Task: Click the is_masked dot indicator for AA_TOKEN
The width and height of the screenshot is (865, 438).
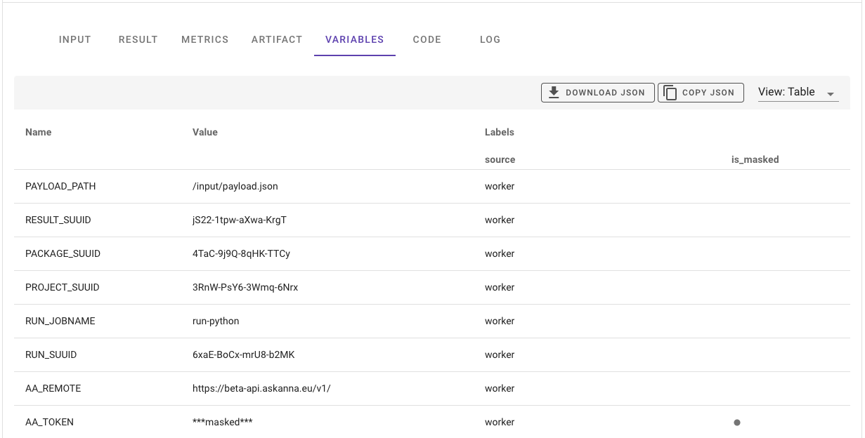Action: pyautogui.click(x=736, y=422)
